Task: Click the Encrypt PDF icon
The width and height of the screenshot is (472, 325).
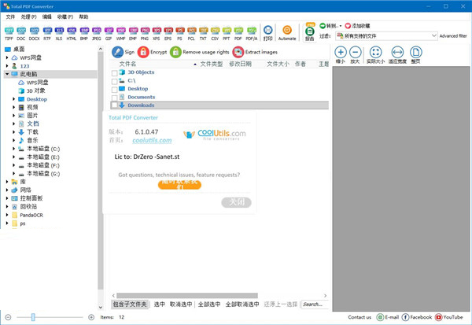Action: point(143,52)
